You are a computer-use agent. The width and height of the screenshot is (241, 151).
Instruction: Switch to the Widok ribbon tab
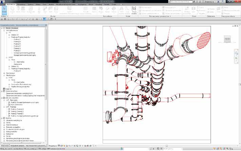[91, 4]
